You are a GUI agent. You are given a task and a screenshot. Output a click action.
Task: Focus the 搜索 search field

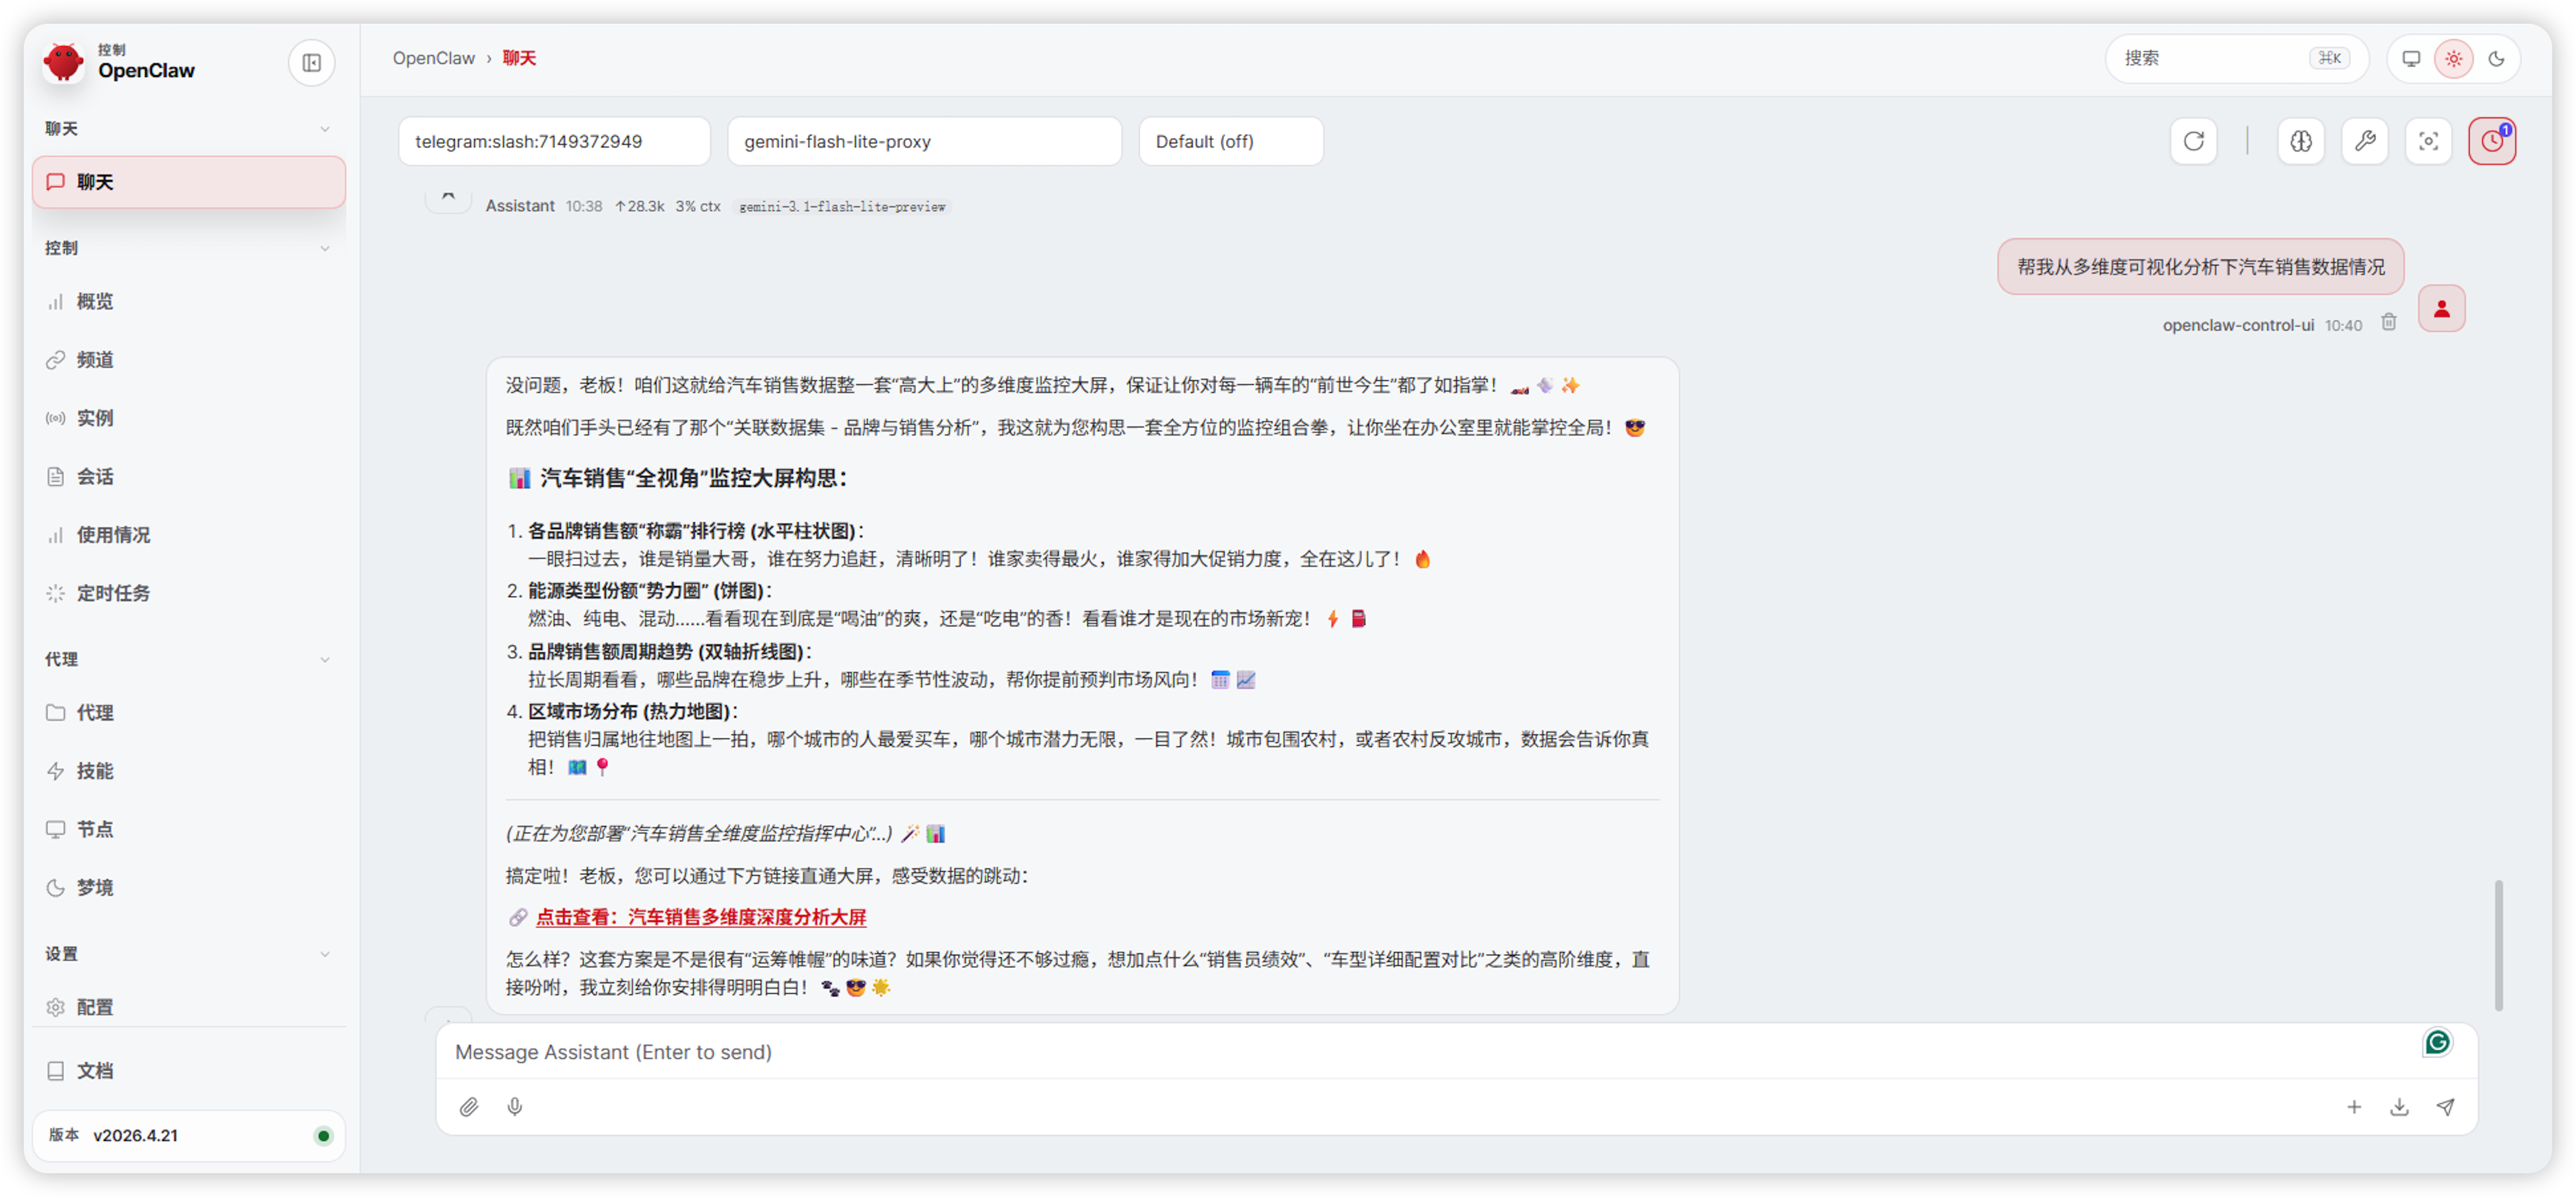coord(2237,58)
